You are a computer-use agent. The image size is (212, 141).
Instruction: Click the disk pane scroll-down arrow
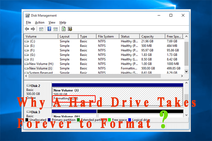pyautogui.click(x=186, y=115)
